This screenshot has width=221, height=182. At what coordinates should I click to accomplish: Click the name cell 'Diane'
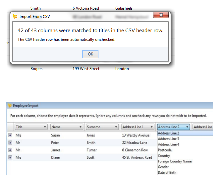(55, 157)
